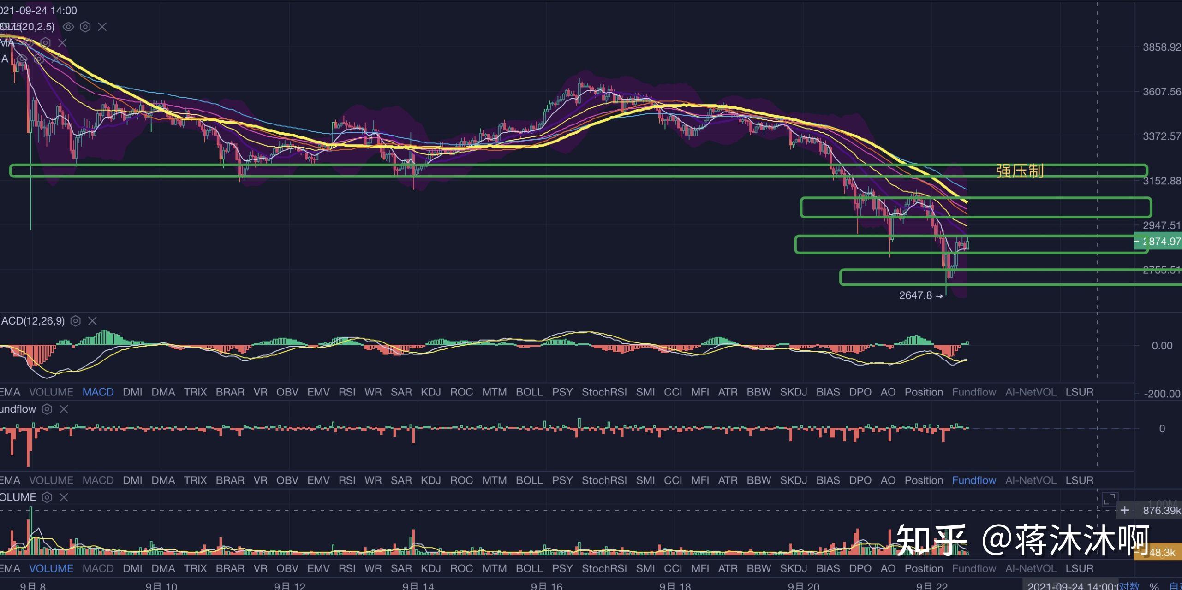This screenshot has width=1182, height=590.
Task: Choose KDJ in the MACD panel's indicator bar
Action: click(431, 392)
